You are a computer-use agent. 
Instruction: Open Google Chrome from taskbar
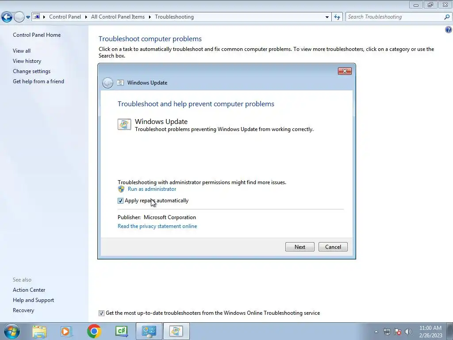(94, 331)
